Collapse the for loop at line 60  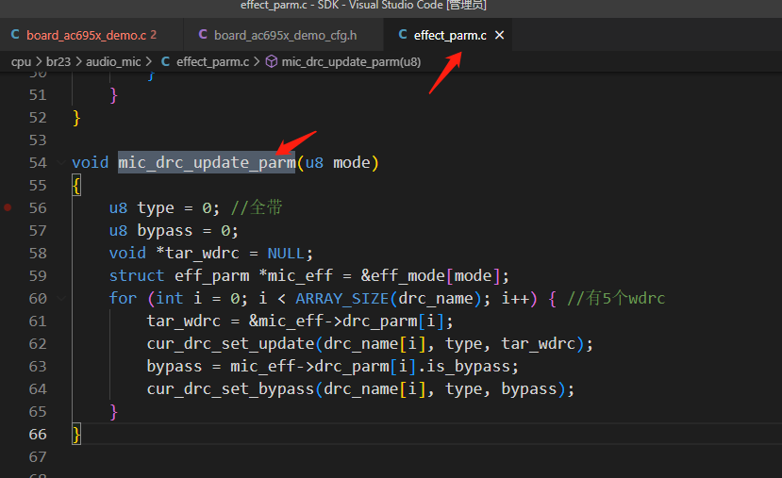point(61,298)
